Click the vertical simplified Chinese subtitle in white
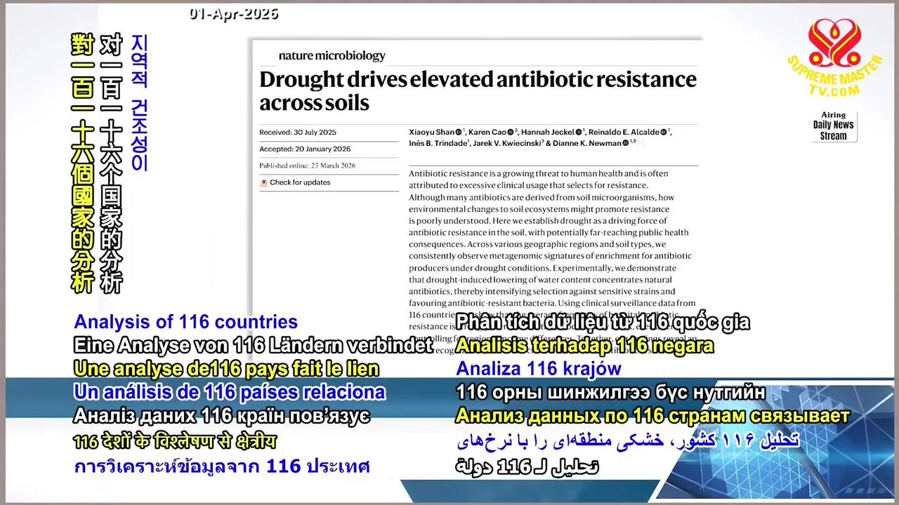 pos(111,163)
